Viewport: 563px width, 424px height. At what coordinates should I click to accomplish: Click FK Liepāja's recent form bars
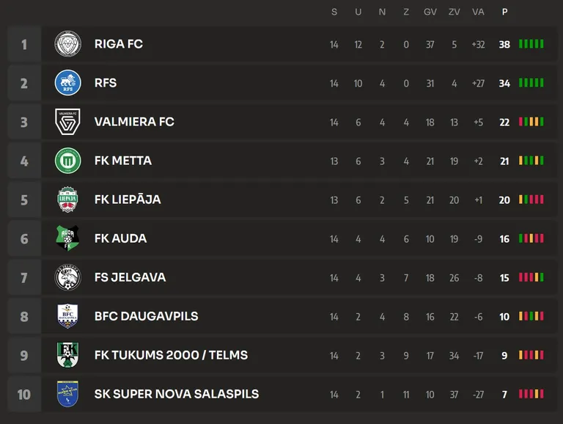(531, 200)
